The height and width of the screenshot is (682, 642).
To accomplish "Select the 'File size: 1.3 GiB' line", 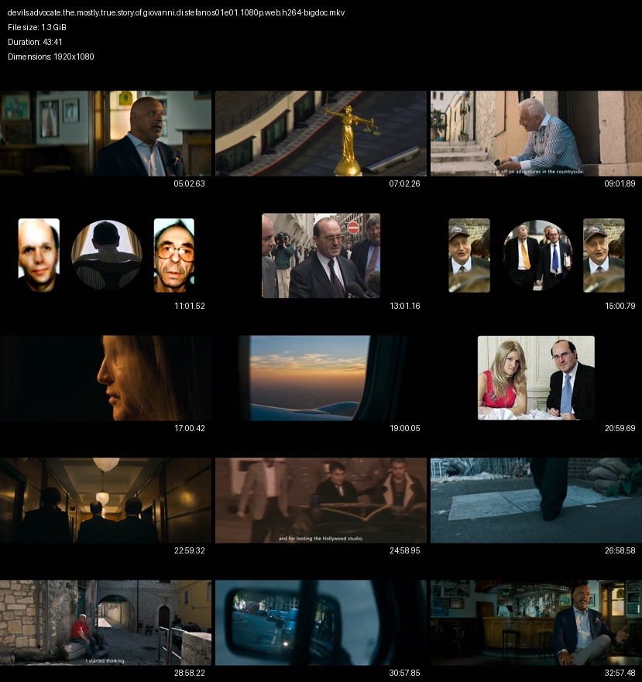I will click(37, 28).
